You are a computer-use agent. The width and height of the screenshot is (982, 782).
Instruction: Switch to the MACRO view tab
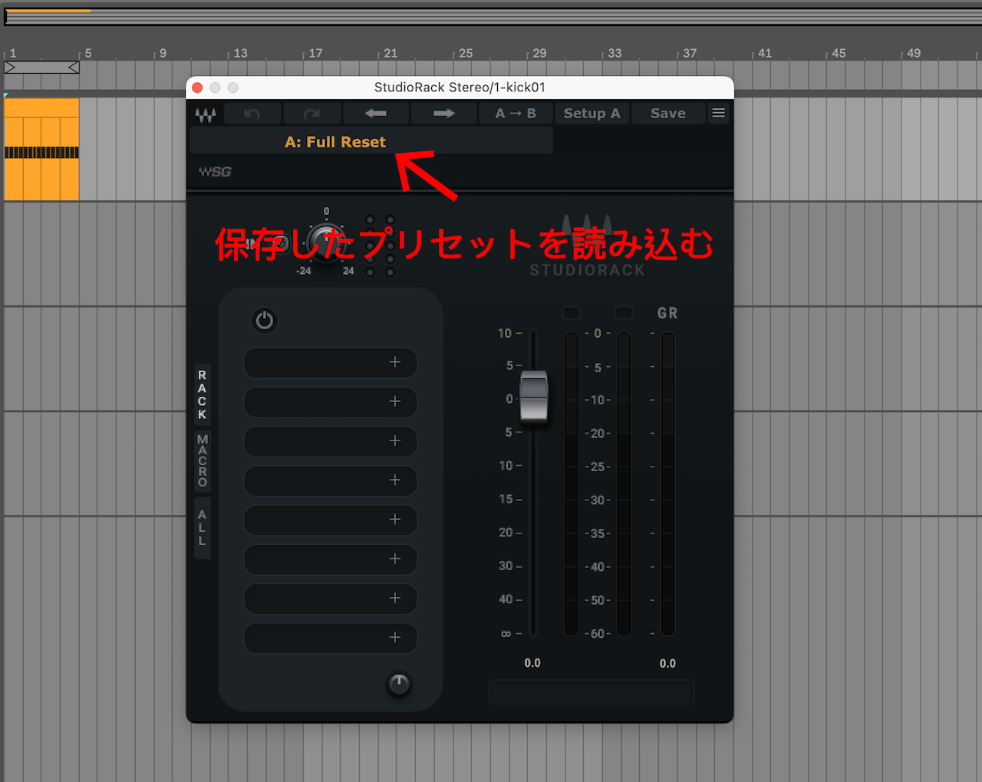pos(203,460)
